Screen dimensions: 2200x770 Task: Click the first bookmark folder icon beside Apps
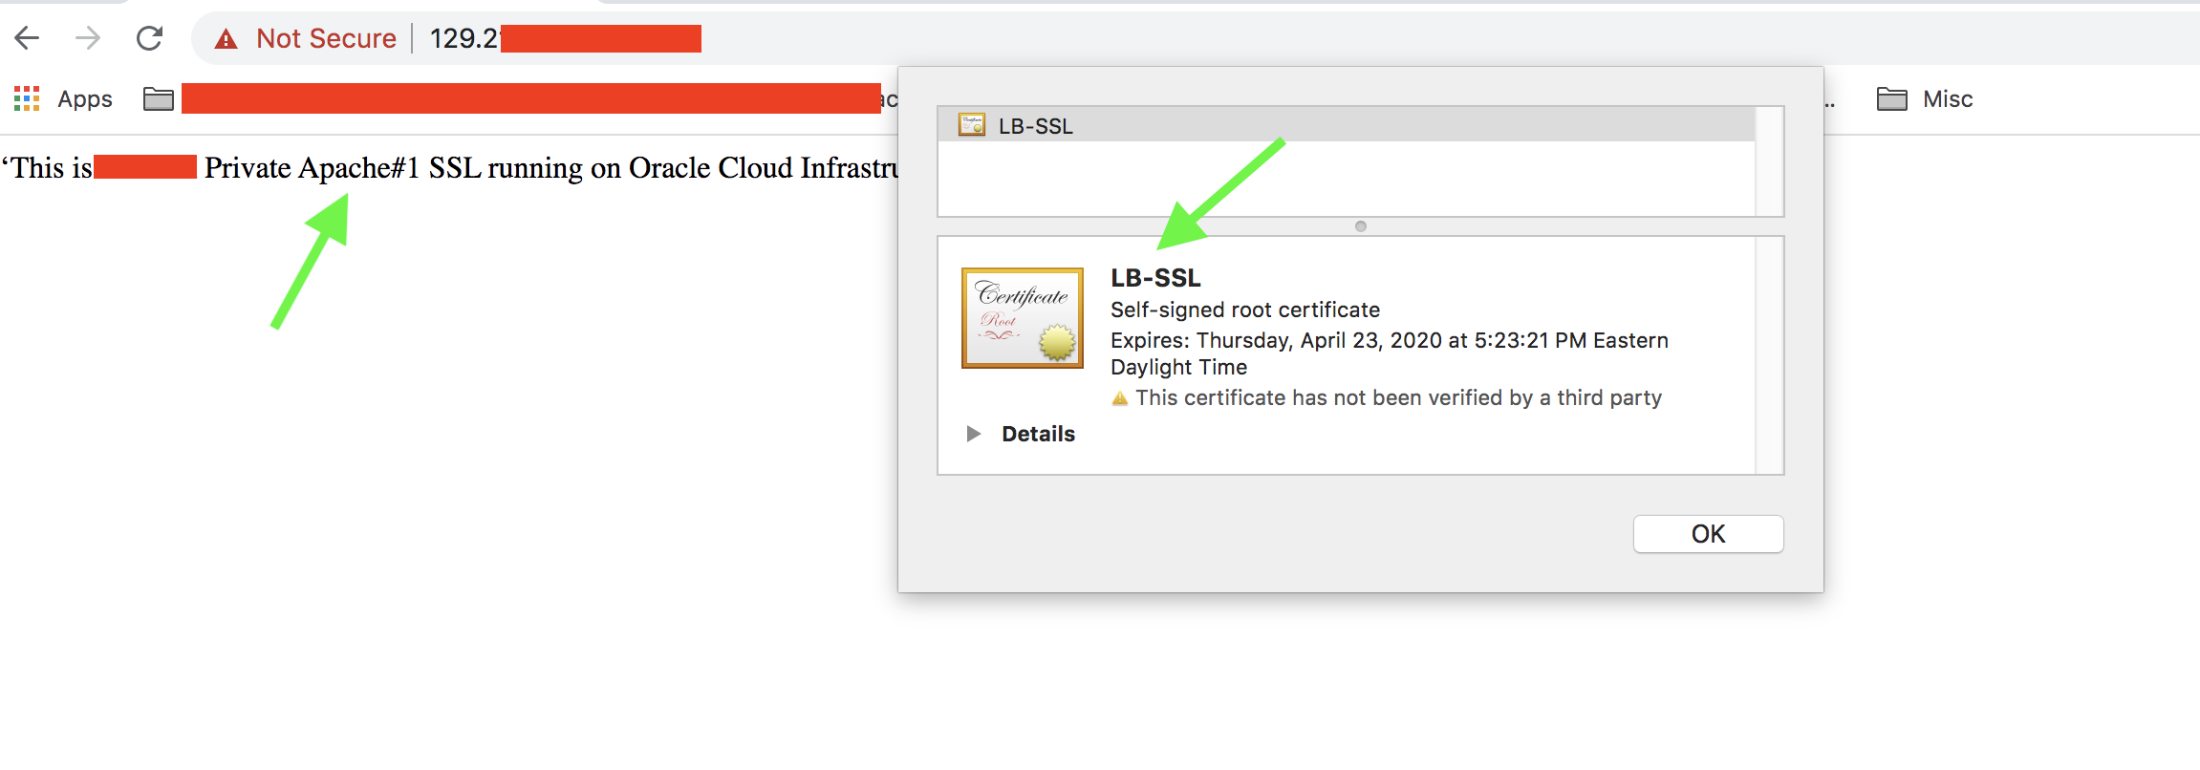pos(159,99)
